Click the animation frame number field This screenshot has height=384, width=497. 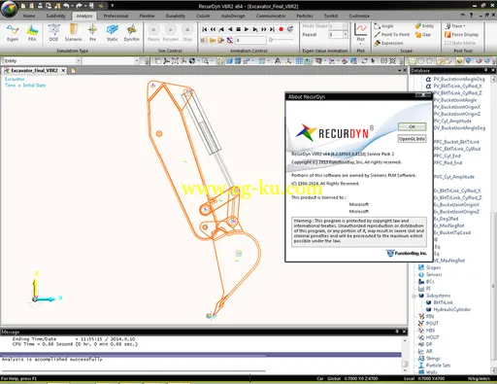pyautogui.click(x=250, y=40)
